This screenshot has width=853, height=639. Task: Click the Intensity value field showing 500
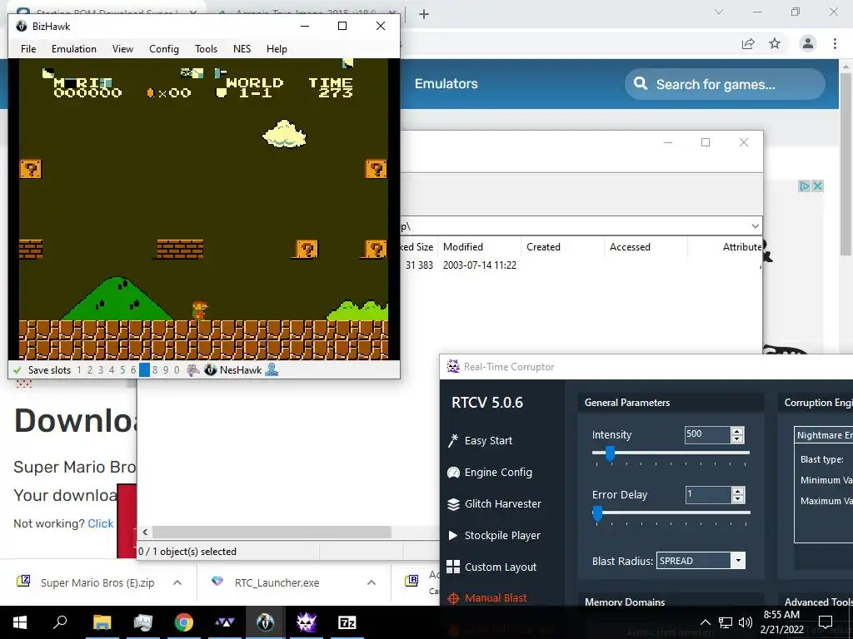coord(707,434)
